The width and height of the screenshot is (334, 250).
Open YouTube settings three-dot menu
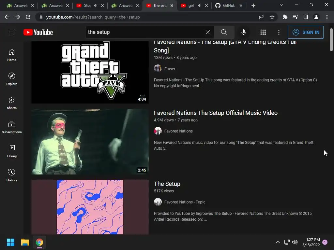(279, 32)
